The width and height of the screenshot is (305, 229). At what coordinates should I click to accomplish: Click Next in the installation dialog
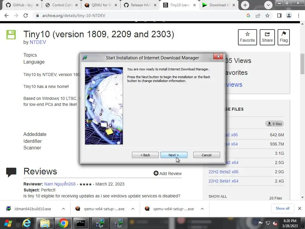(174, 155)
